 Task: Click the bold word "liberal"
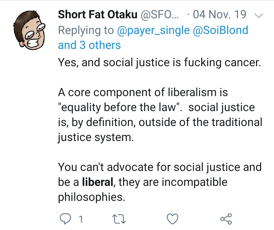pos(97,182)
